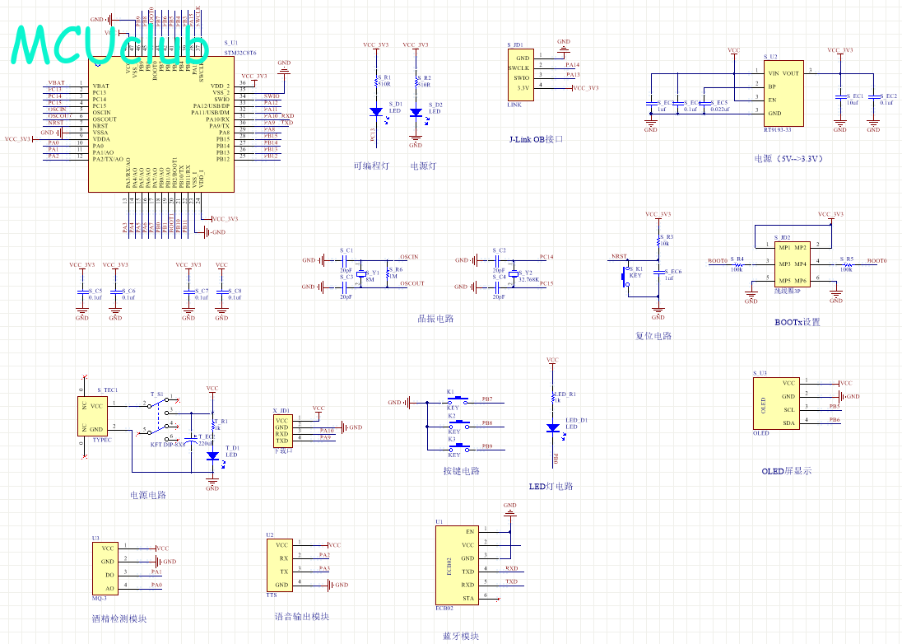Click the S_K1 reset key button

tap(623, 276)
